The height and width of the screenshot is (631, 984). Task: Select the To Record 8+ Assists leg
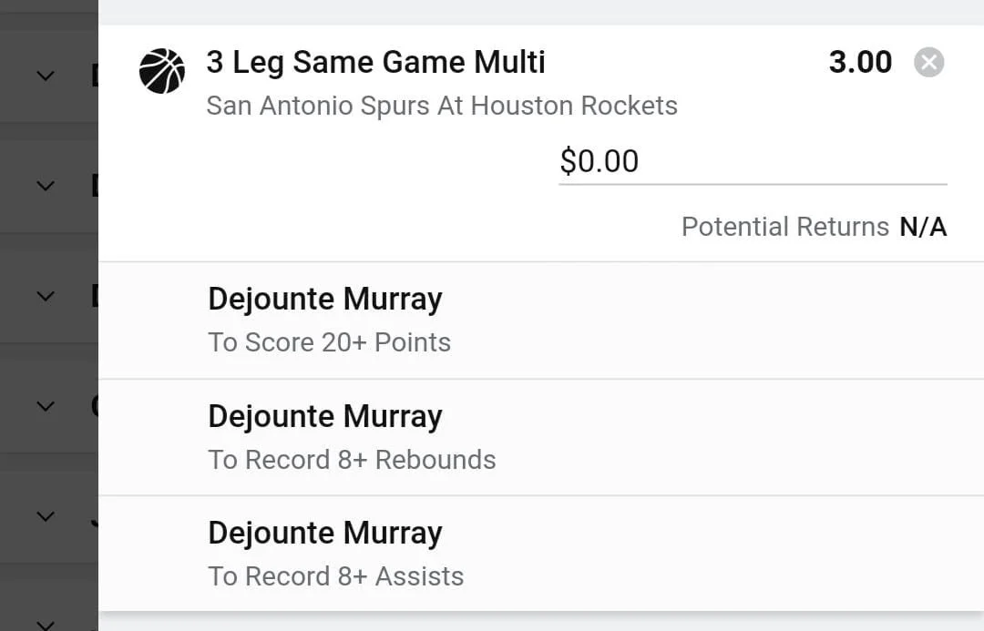pyautogui.click(x=335, y=576)
